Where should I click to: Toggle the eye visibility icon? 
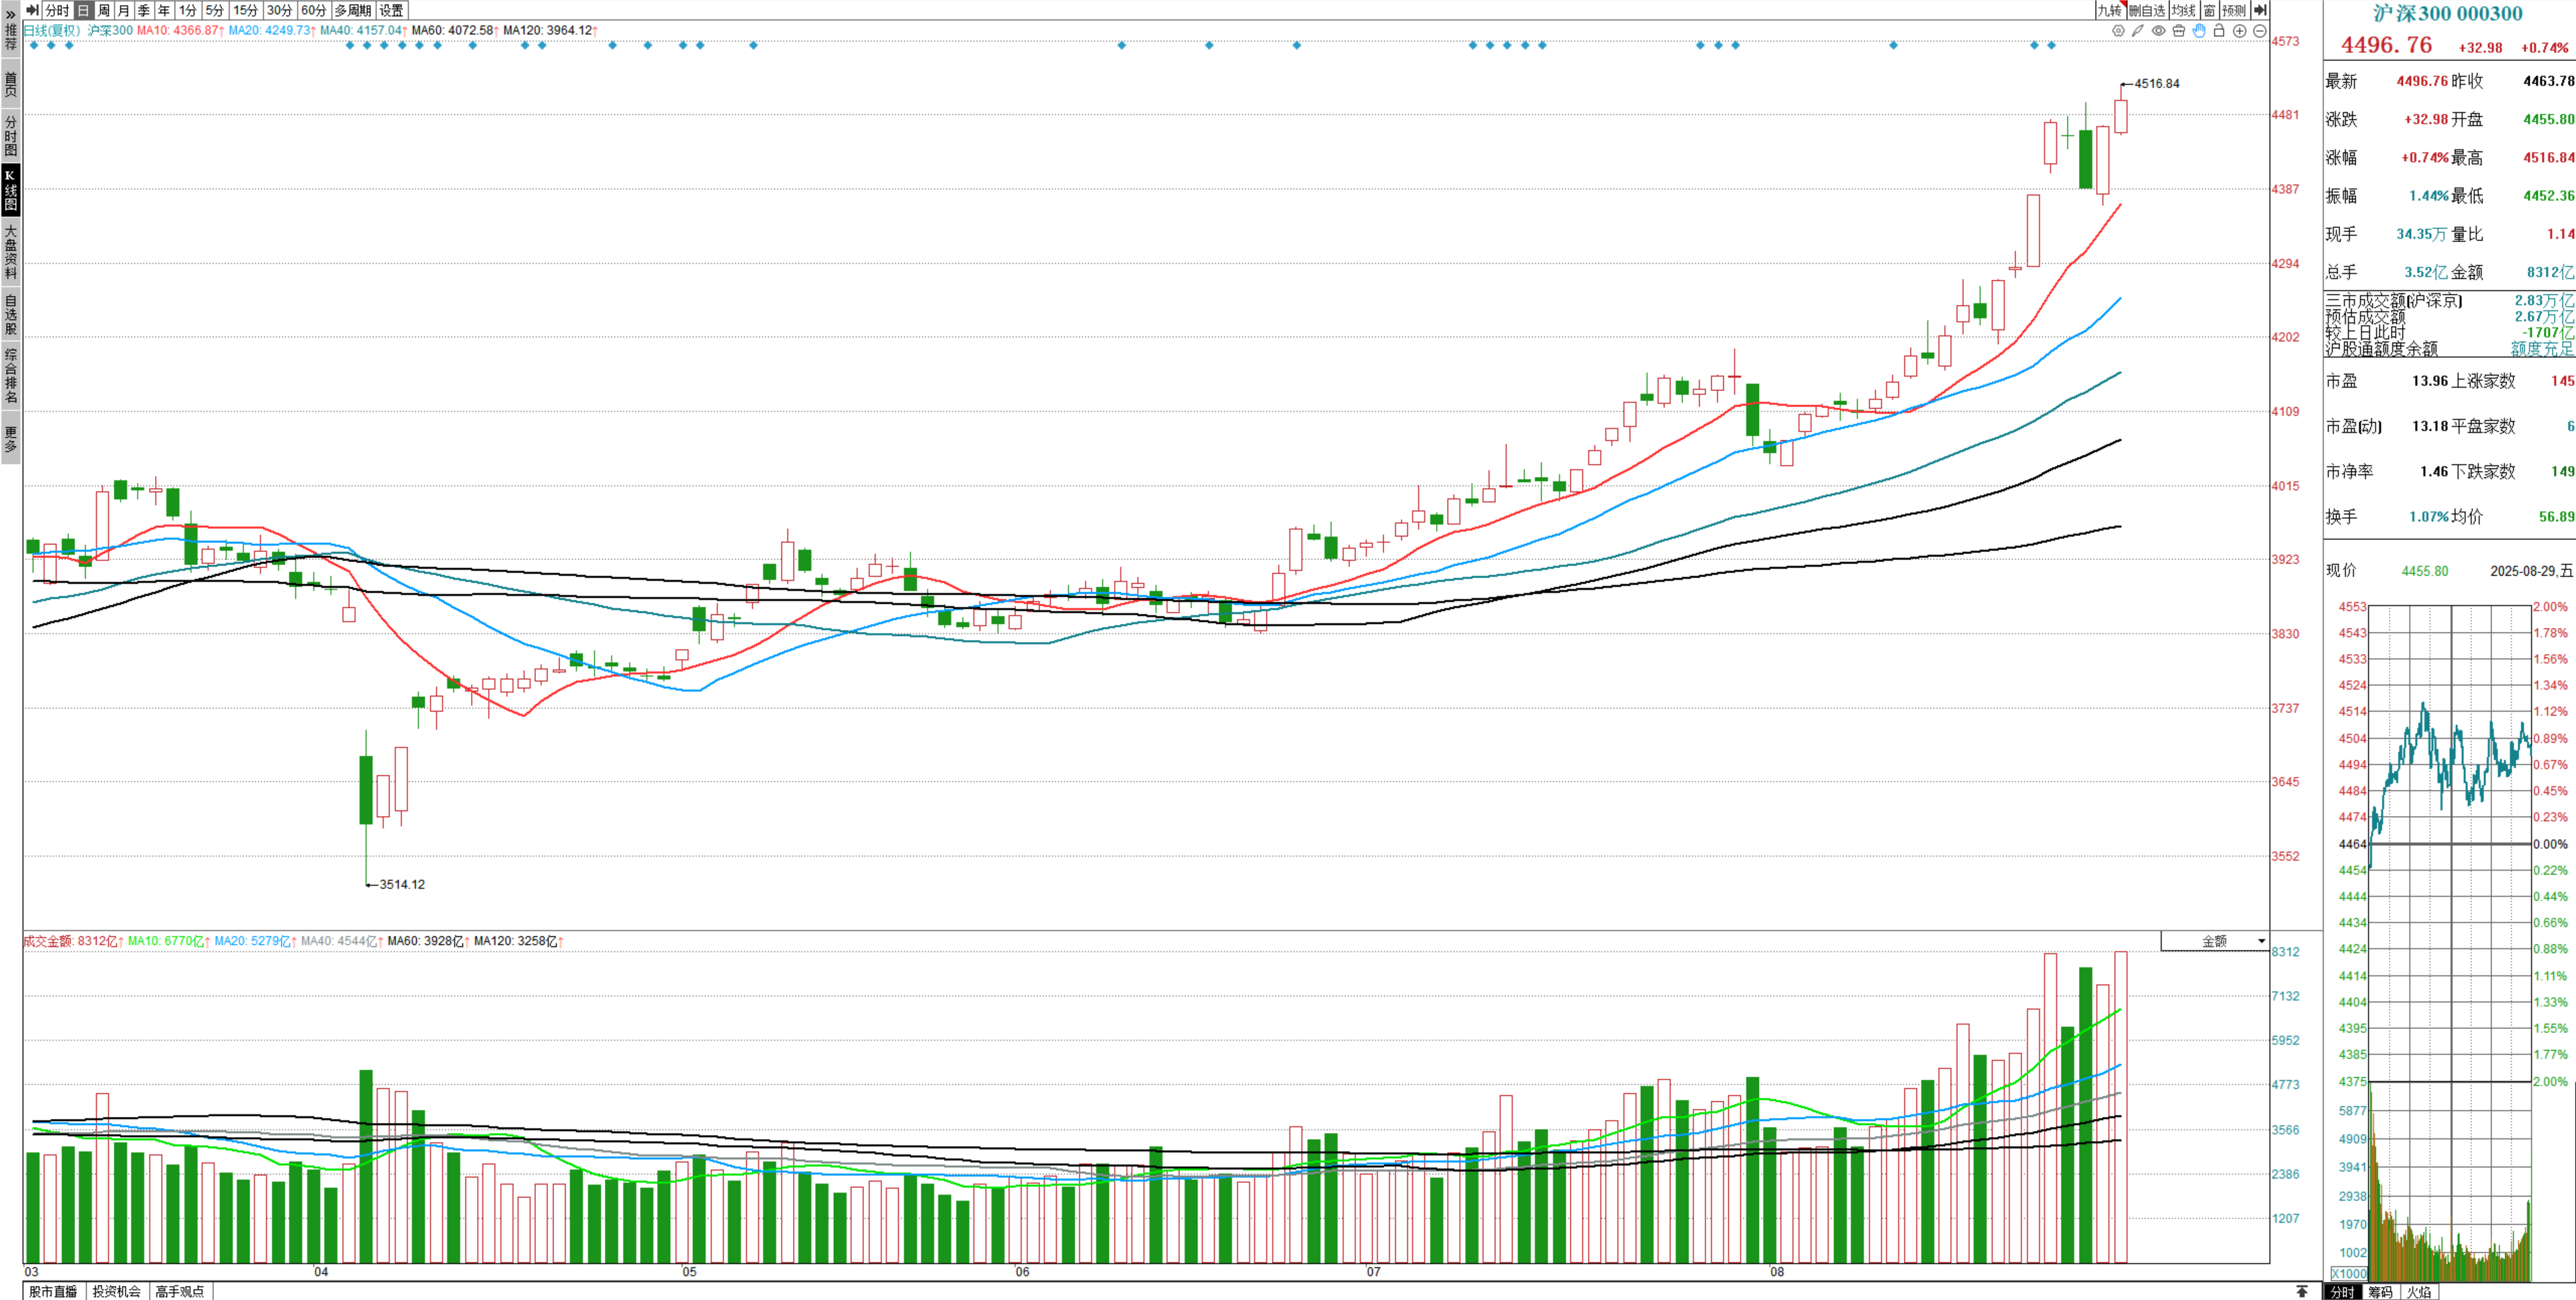tap(2158, 31)
